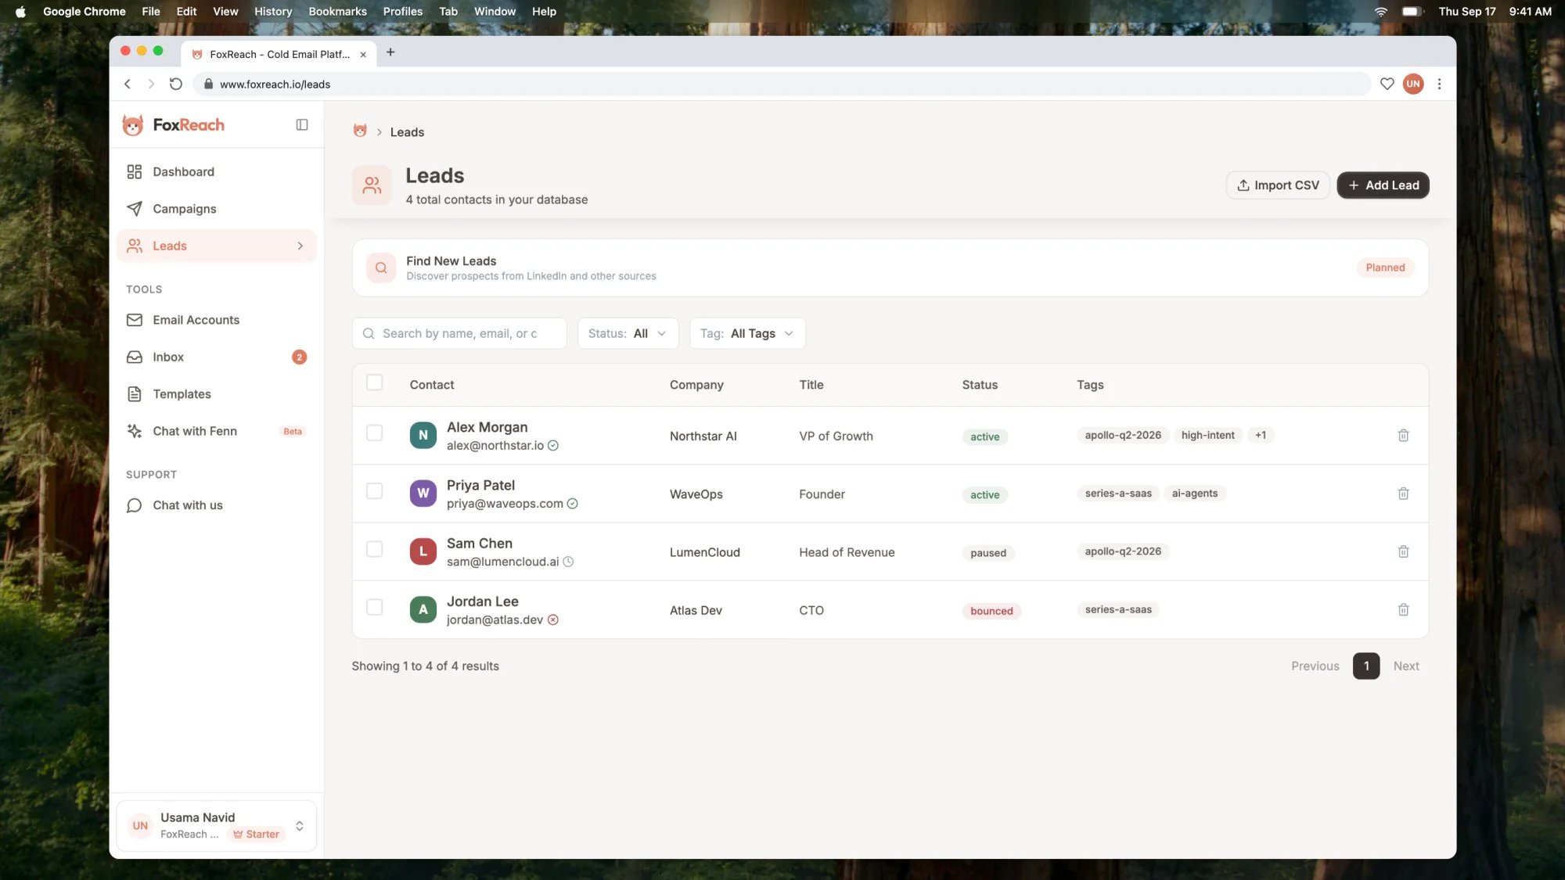Screen dimensions: 1565x880
Task: Close the FoxReach browser tab
Action: pyautogui.click(x=363, y=55)
